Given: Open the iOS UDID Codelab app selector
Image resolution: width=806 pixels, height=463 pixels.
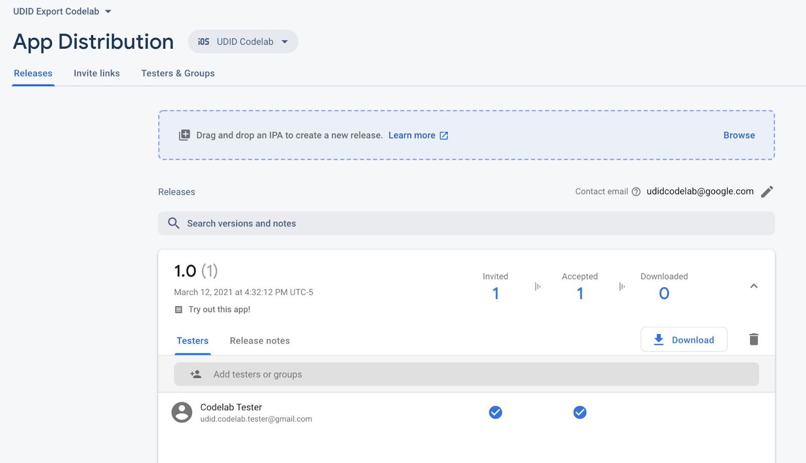Looking at the screenshot, I should 243,42.
